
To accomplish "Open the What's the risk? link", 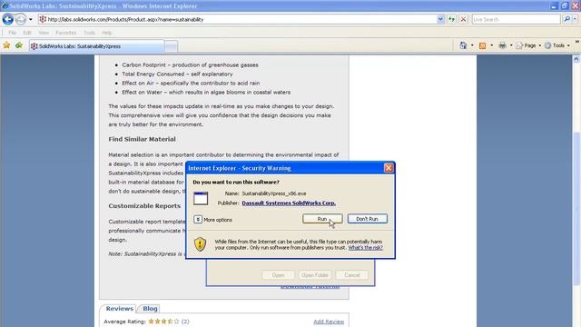I will [365, 248].
